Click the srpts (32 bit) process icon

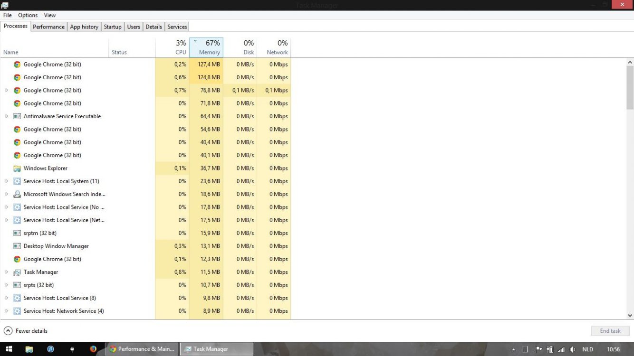tap(17, 285)
